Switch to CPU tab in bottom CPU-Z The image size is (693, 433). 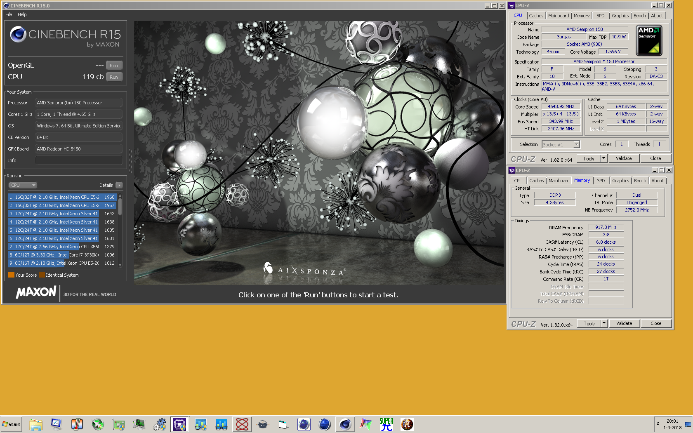pos(518,181)
